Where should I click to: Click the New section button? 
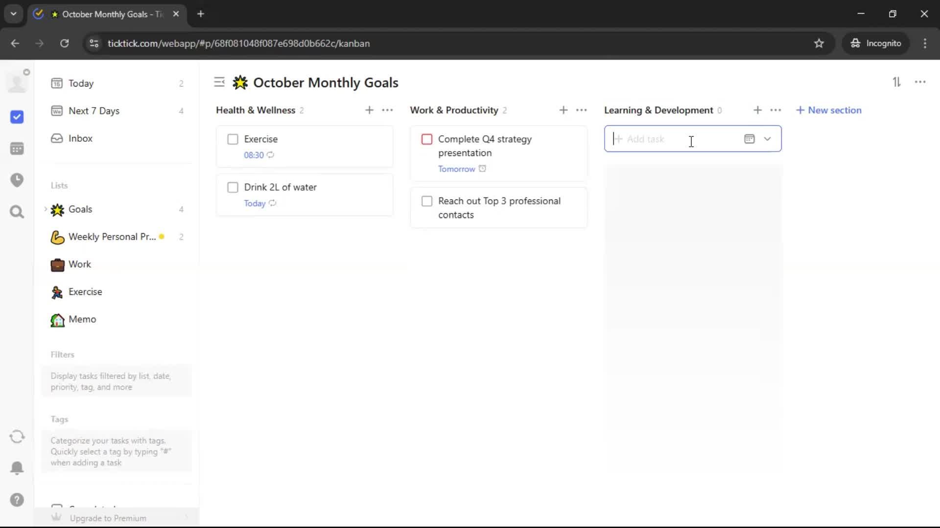[x=828, y=110]
